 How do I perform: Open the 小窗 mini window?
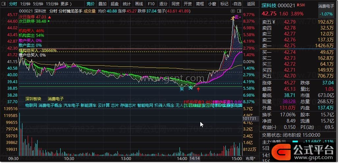[x=212, y=4]
